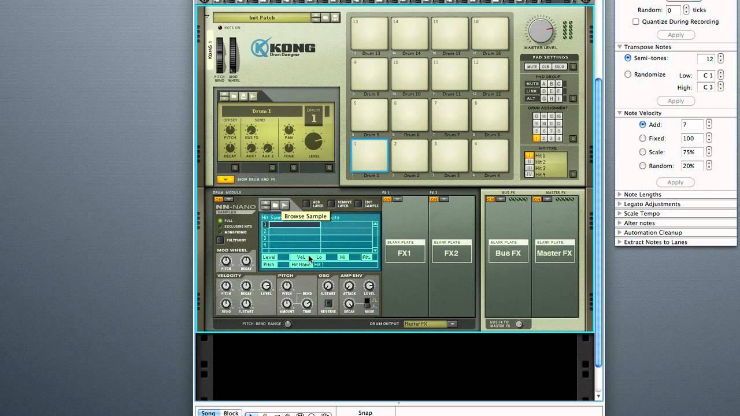This screenshot has width=740, height=416.
Task: Click drum assignment cell 1
Action: 536,139
